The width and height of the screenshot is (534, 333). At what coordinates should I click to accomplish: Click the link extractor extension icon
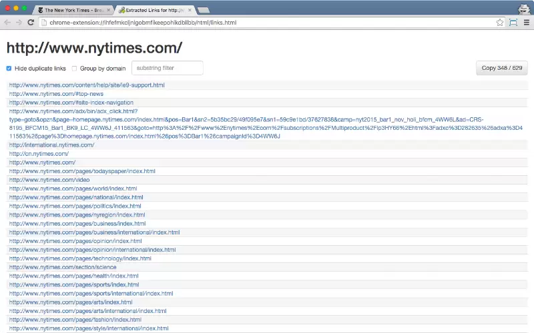[513, 22]
